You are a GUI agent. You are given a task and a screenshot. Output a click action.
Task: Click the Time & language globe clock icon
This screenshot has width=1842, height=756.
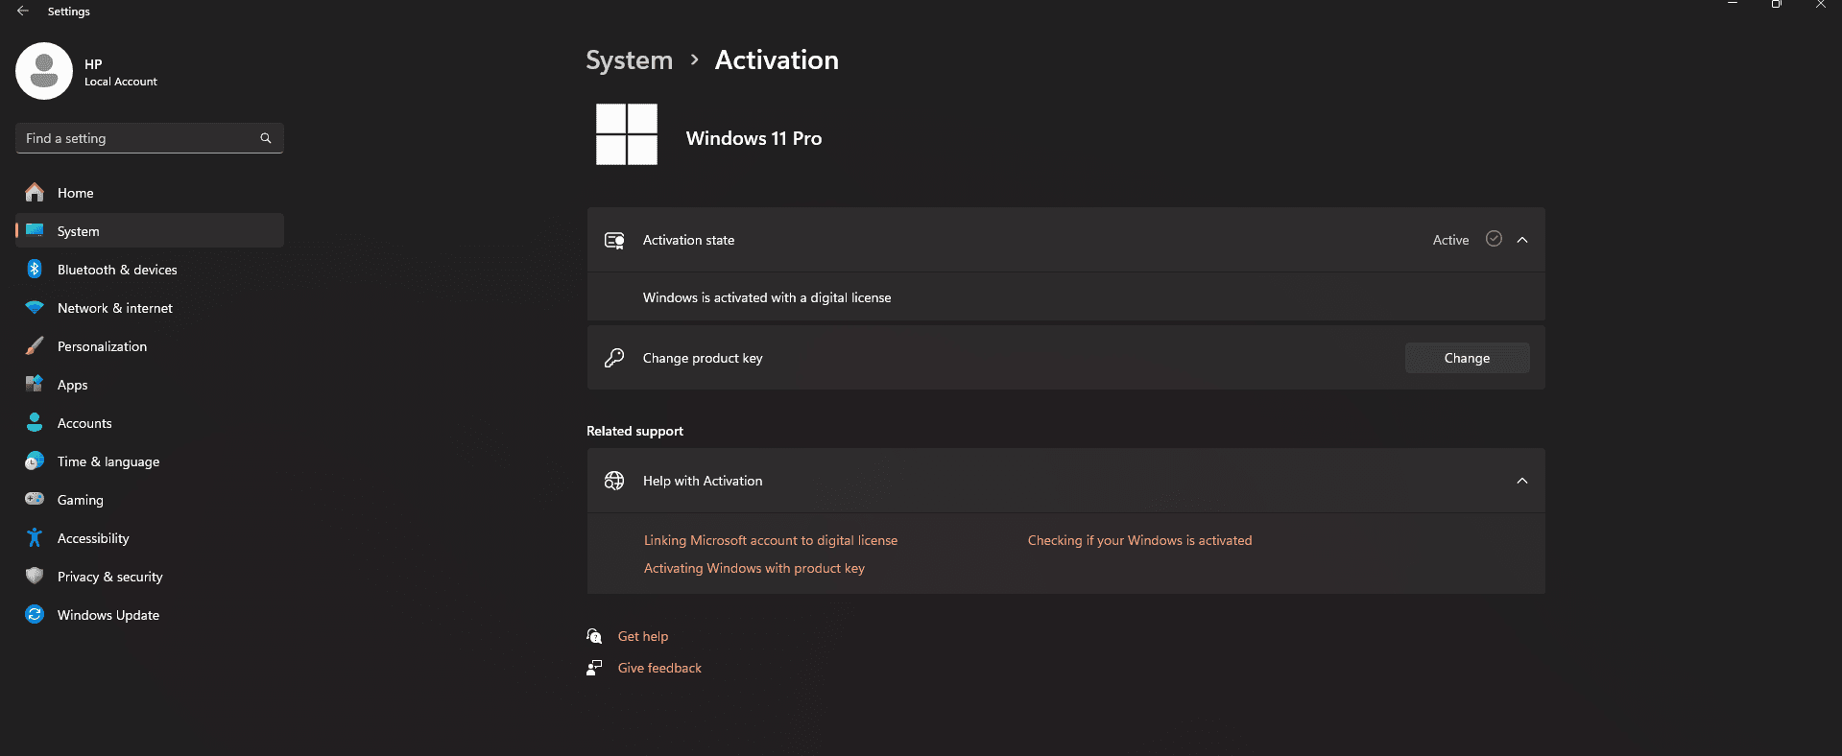click(35, 461)
